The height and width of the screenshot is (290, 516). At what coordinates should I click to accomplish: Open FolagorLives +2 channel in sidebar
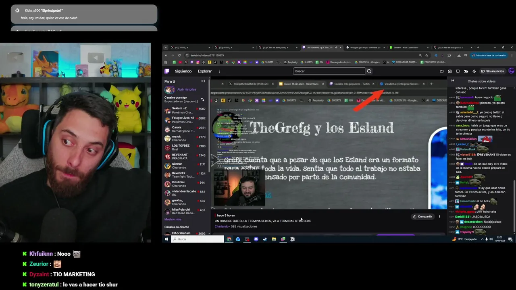coord(186,120)
